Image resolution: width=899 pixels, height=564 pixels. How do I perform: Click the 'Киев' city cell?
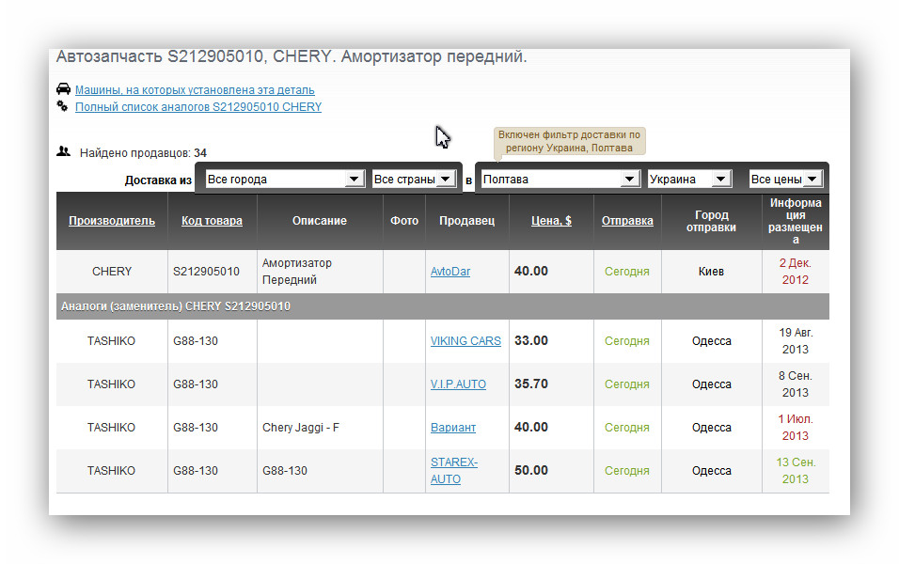coord(712,272)
